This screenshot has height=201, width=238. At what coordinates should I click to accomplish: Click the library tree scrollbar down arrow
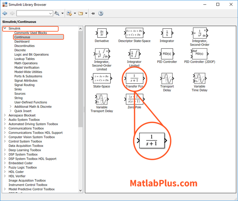coord(81,190)
